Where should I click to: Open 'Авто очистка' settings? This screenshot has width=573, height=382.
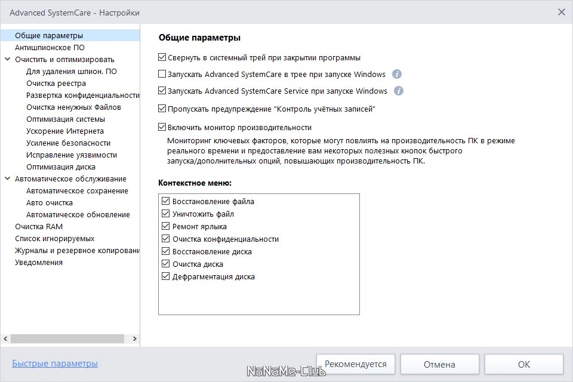tap(50, 203)
